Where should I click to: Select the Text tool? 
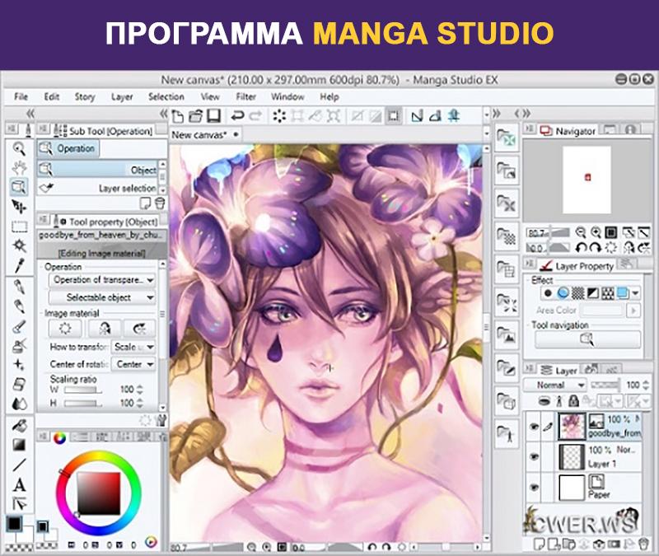19,484
